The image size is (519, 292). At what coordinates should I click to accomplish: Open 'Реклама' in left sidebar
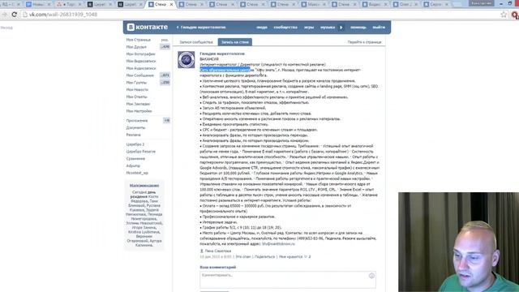pyautogui.click(x=133, y=135)
